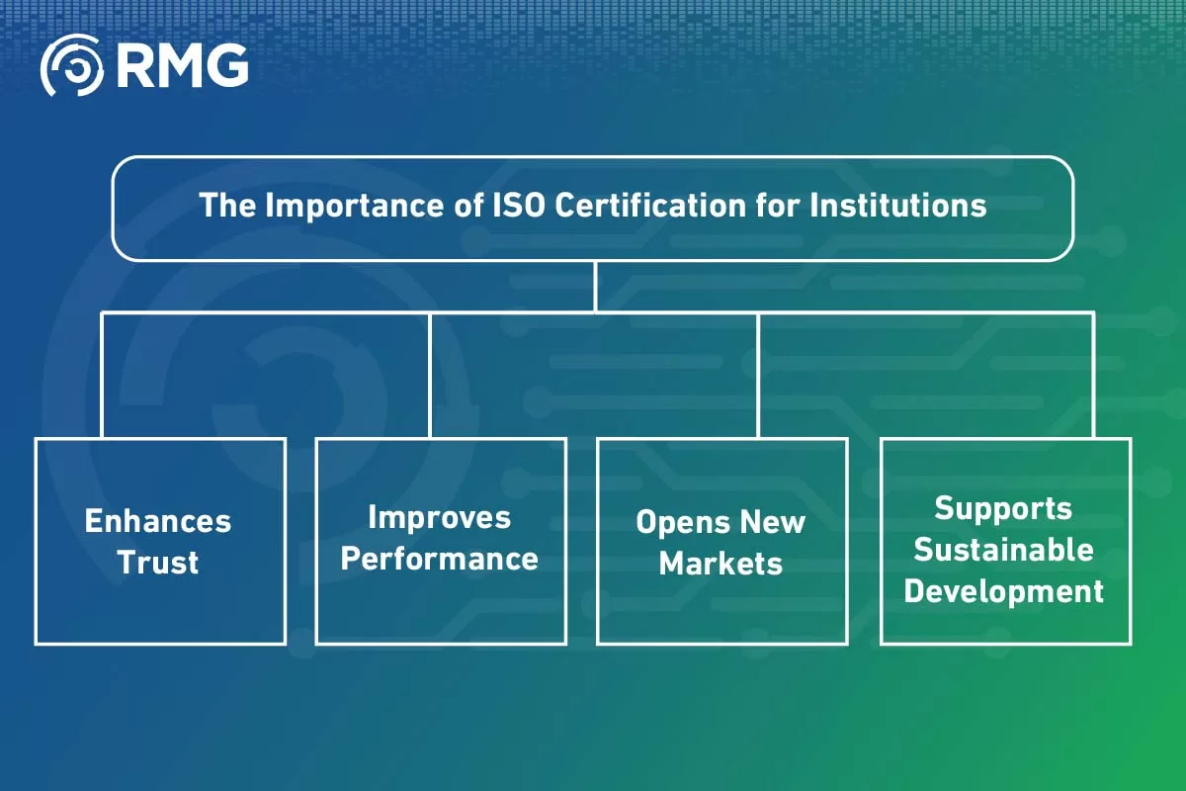Click the connector line above Opens New Markets
The height and width of the screenshot is (791, 1186).
[x=759, y=376]
